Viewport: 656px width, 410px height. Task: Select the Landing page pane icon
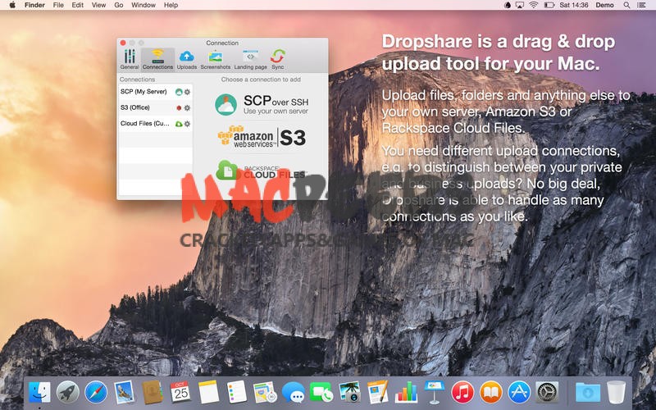coord(250,58)
